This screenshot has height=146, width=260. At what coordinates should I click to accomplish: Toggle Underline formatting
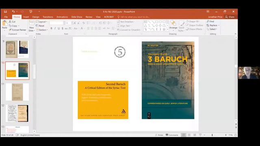click(58, 28)
